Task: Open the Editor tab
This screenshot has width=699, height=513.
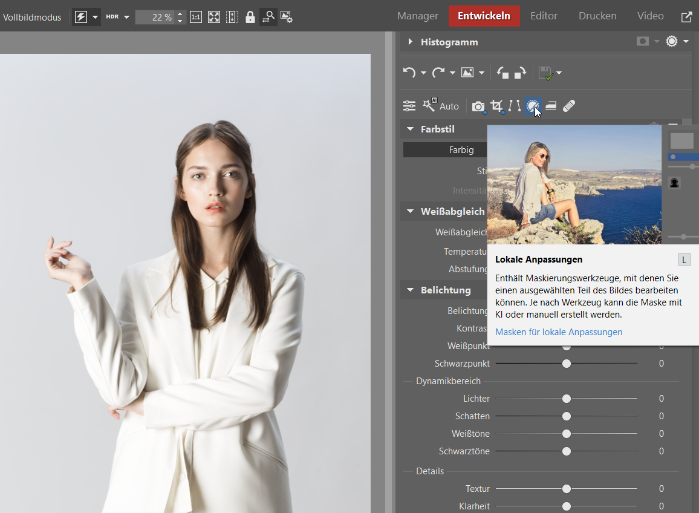Action: [x=544, y=16]
